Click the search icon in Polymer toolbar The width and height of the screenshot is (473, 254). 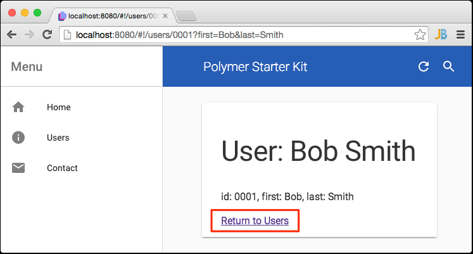pyautogui.click(x=448, y=67)
